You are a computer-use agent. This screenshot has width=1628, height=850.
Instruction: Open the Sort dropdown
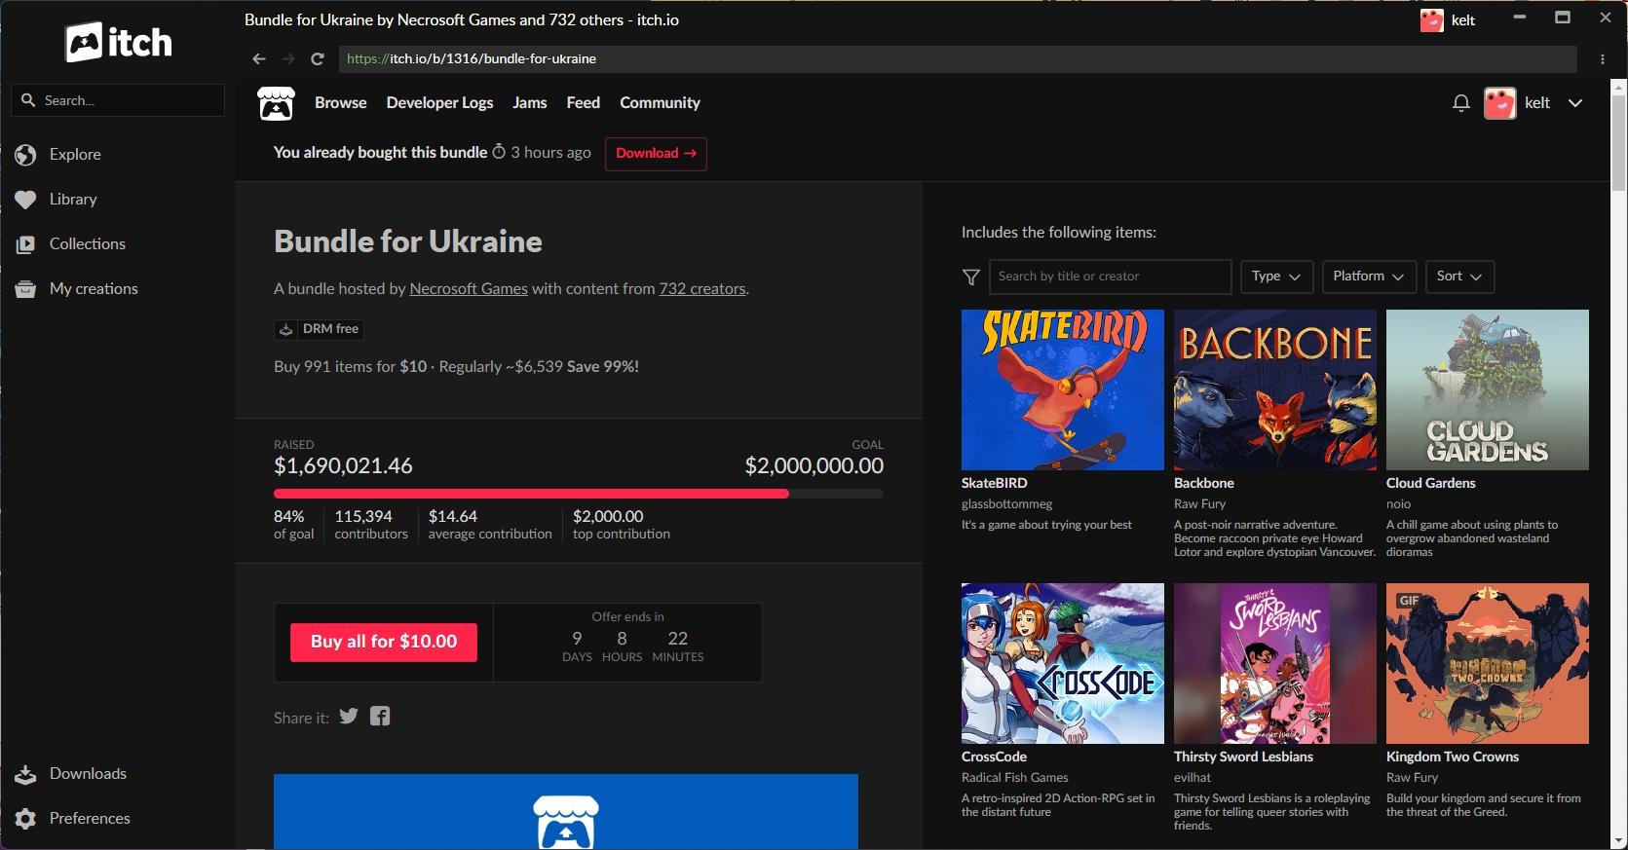point(1459,277)
